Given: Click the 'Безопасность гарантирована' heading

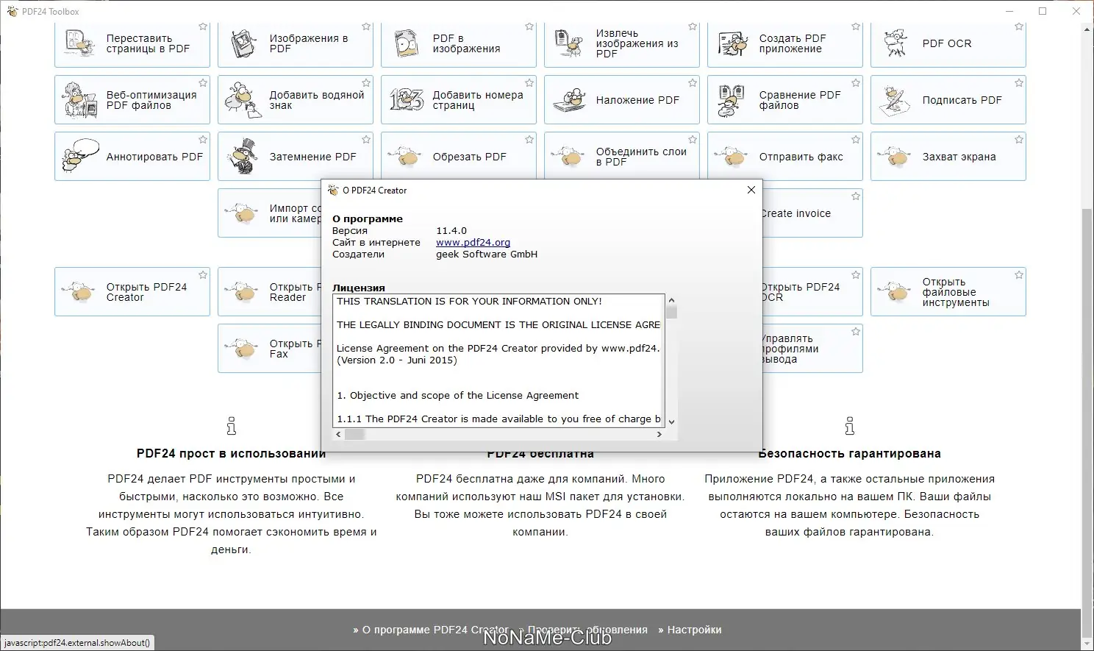Looking at the screenshot, I should point(849,454).
